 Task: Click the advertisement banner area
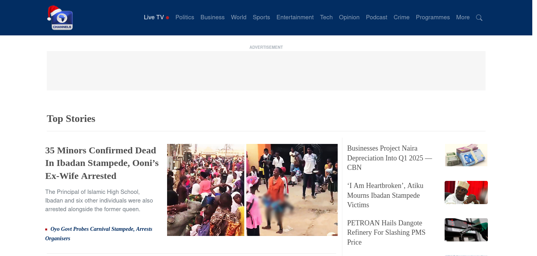pos(266,71)
